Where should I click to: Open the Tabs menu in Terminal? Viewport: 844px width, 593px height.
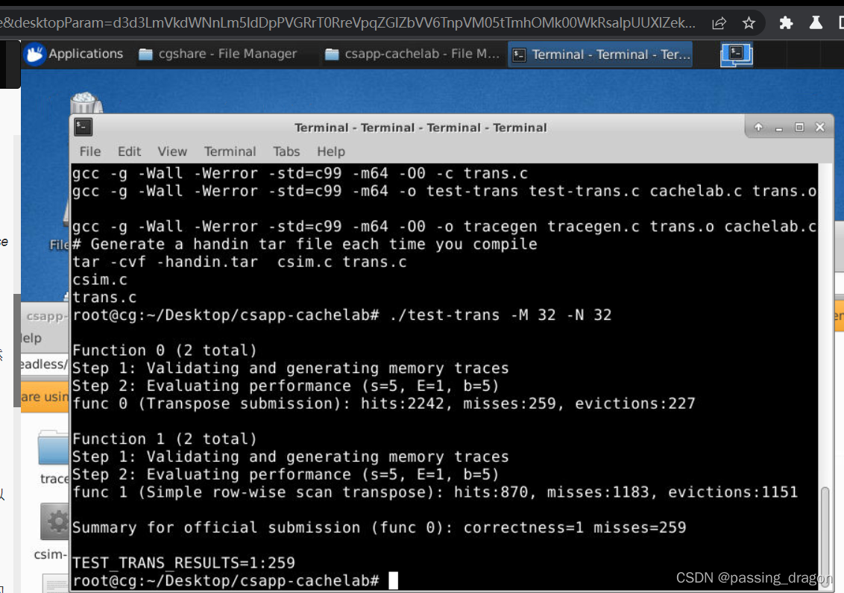[x=286, y=151]
